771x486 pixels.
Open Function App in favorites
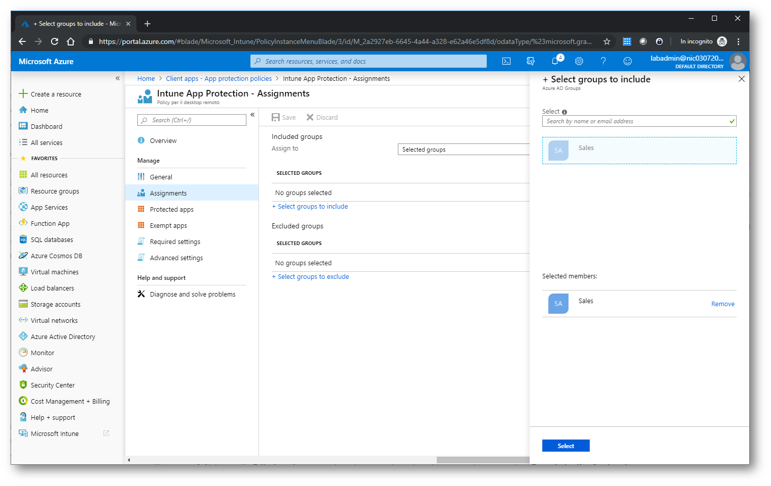coord(50,223)
